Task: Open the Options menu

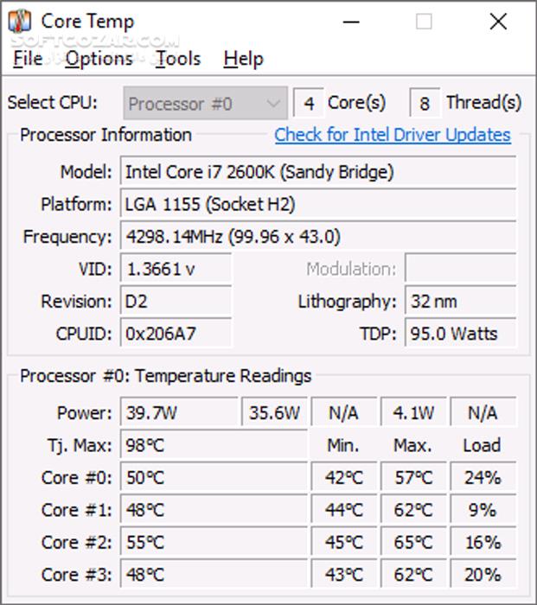Action: [x=99, y=59]
